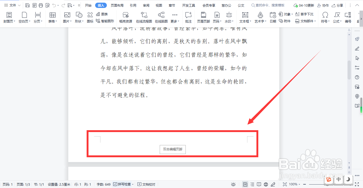363x188 pixels.
Task: Open the Shapes (形状) tool
Action: click(x=79, y=18)
